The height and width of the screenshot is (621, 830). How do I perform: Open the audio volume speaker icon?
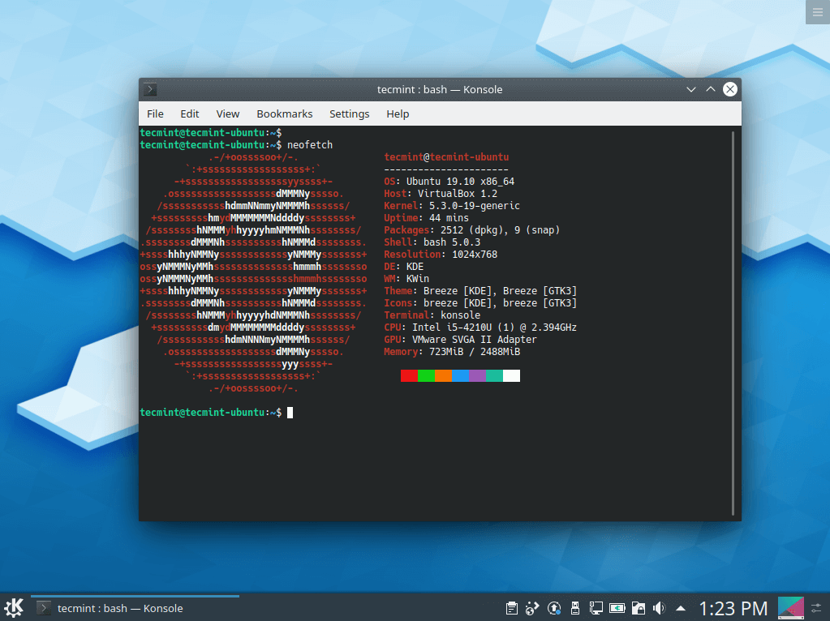[x=659, y=607]
